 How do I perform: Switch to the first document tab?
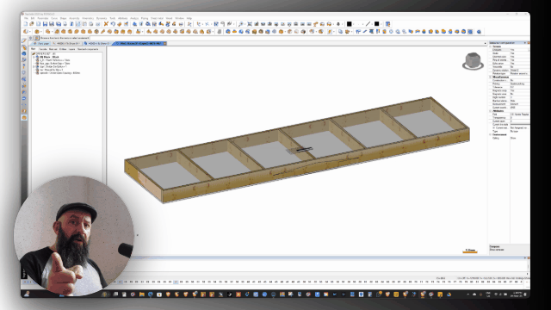[41, 44]
